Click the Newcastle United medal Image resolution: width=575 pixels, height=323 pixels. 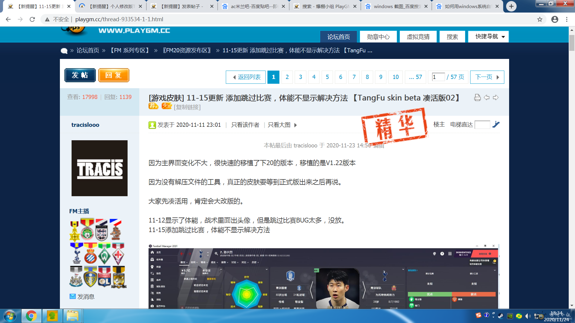(76, 277)
